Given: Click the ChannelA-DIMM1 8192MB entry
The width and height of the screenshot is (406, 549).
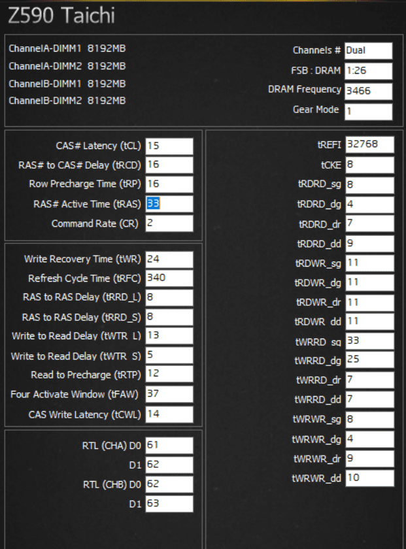Looking at the screenshot, I should click(67, 48).
